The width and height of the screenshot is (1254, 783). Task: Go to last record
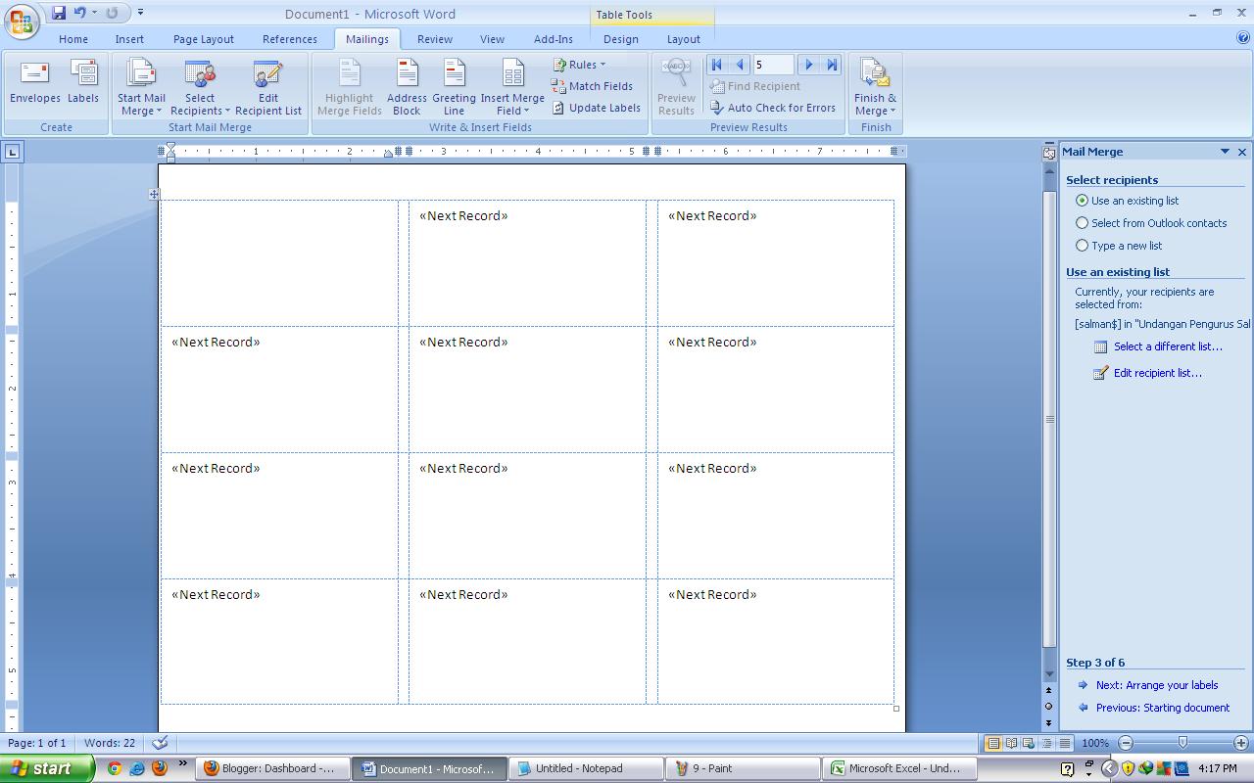[x=832, y=65]
